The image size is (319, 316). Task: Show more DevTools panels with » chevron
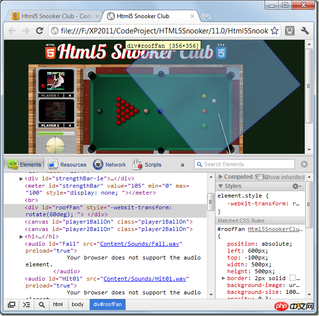tap(183, 165)
